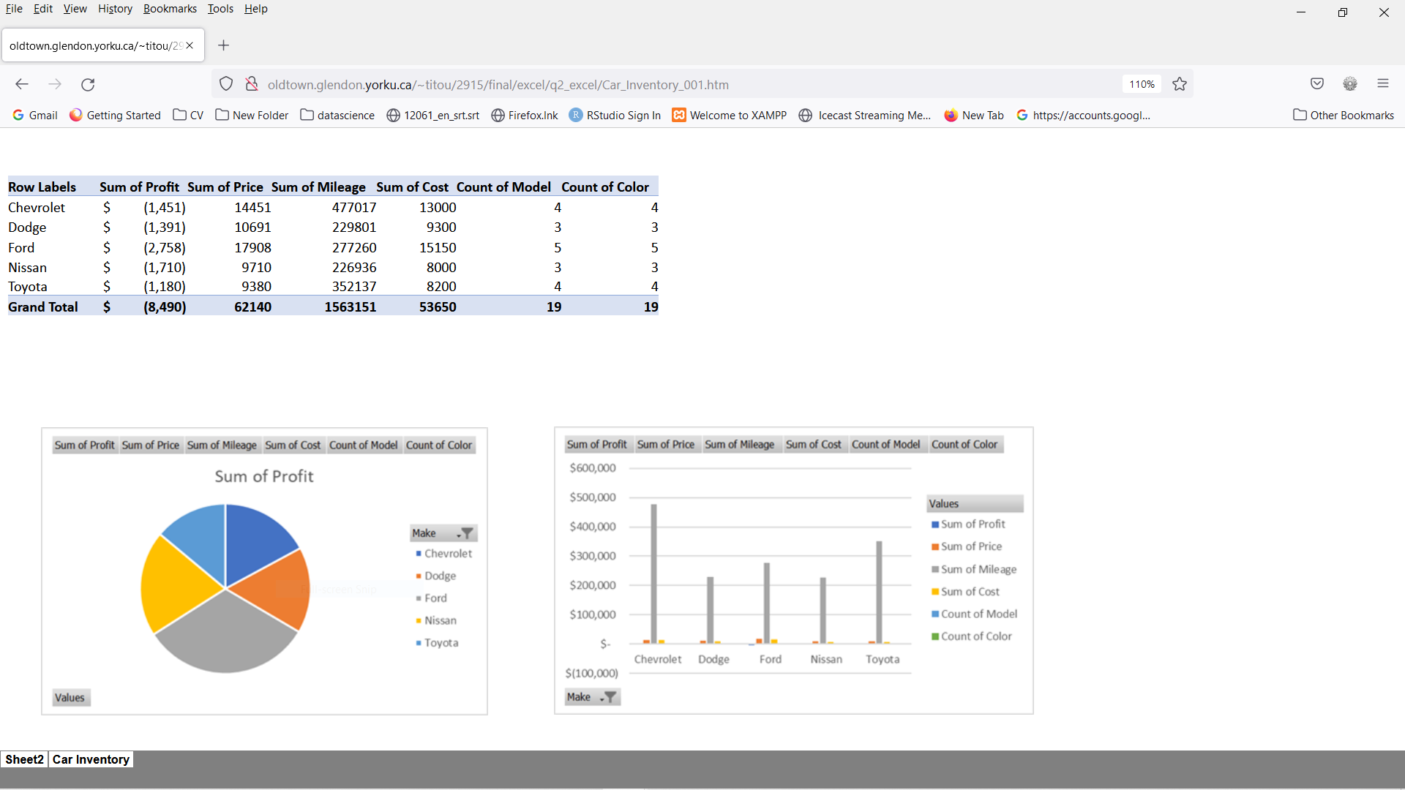Open Make filter dropdown in bar chart

[x=592, y=697]
